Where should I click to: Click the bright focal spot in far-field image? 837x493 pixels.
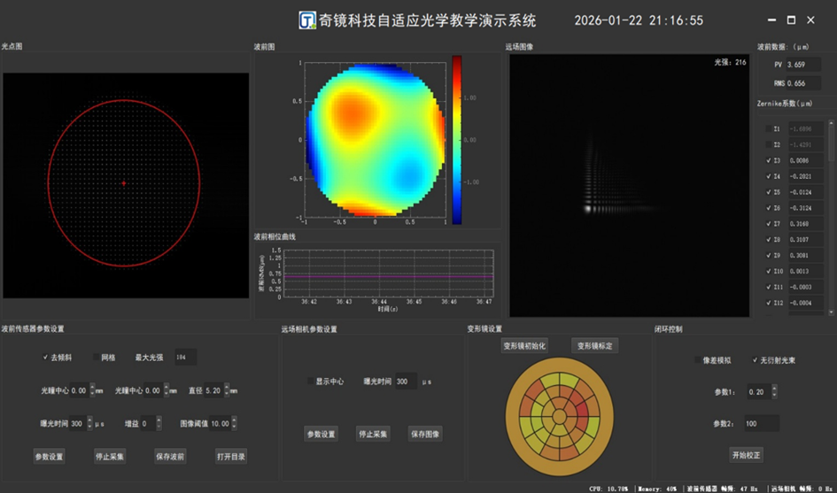click(x=588, y=209)
